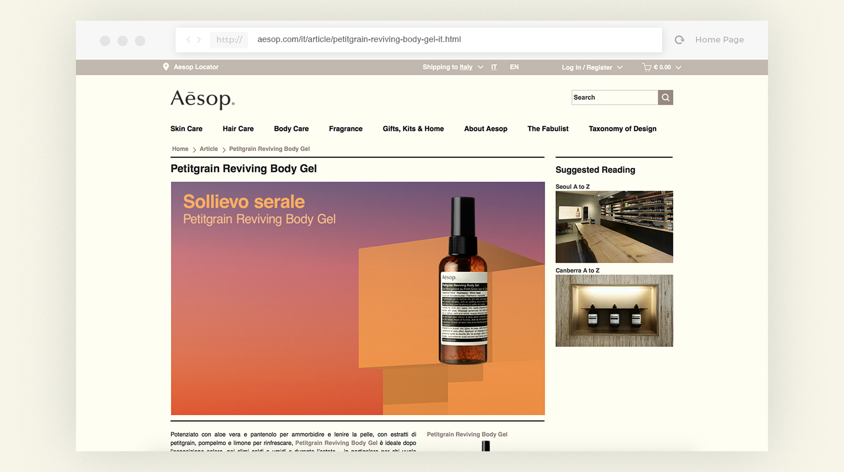Click the Home Page button
This screenshot has width=844, height=472.
click(720, 40)
